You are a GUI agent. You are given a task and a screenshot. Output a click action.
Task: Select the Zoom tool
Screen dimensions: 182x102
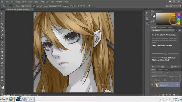(x=2, y=80)
